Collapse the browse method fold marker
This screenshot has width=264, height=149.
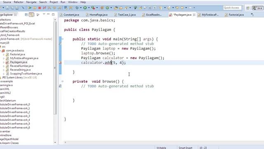[x=62, y=82]
